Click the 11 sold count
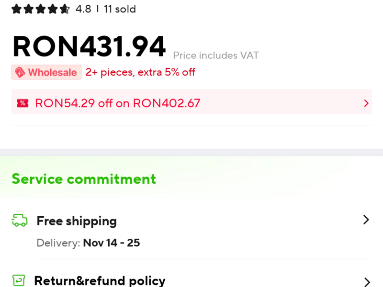 pos(120,9)
